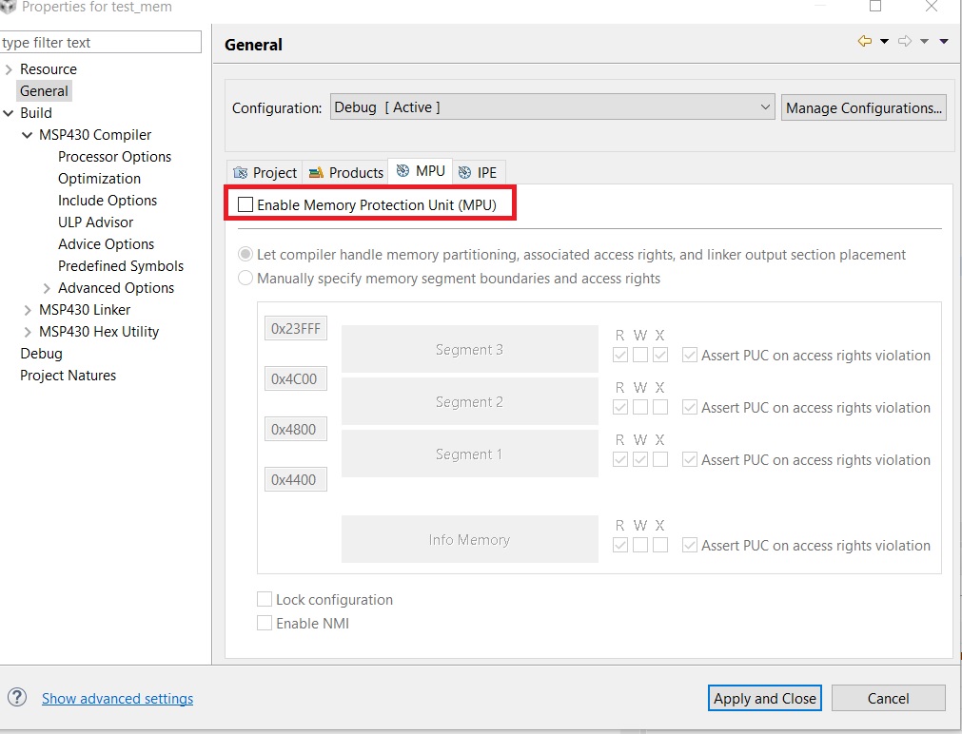962x734 pixels.
Task: Expand the Resource tree node
Action: coord(10,69)
